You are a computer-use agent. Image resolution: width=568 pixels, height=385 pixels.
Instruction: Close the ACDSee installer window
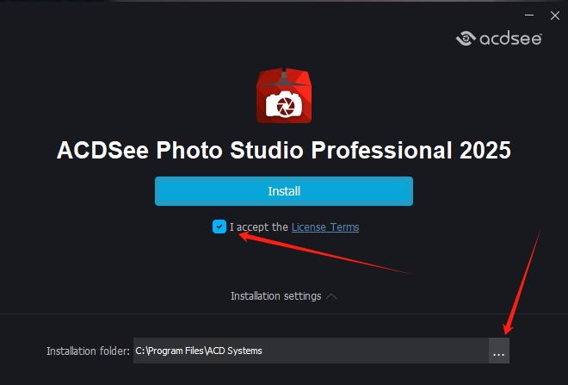click(555, 13)
